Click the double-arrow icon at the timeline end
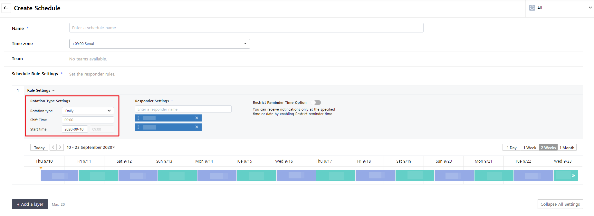The height and width of the screenshot is (216, 594). point(573,175)
